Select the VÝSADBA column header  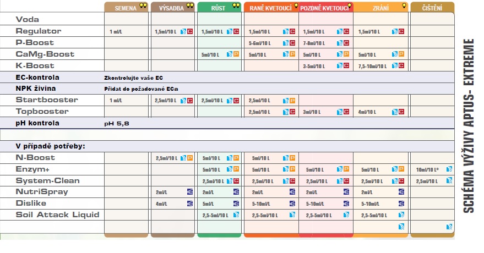(x=173, y=7)
